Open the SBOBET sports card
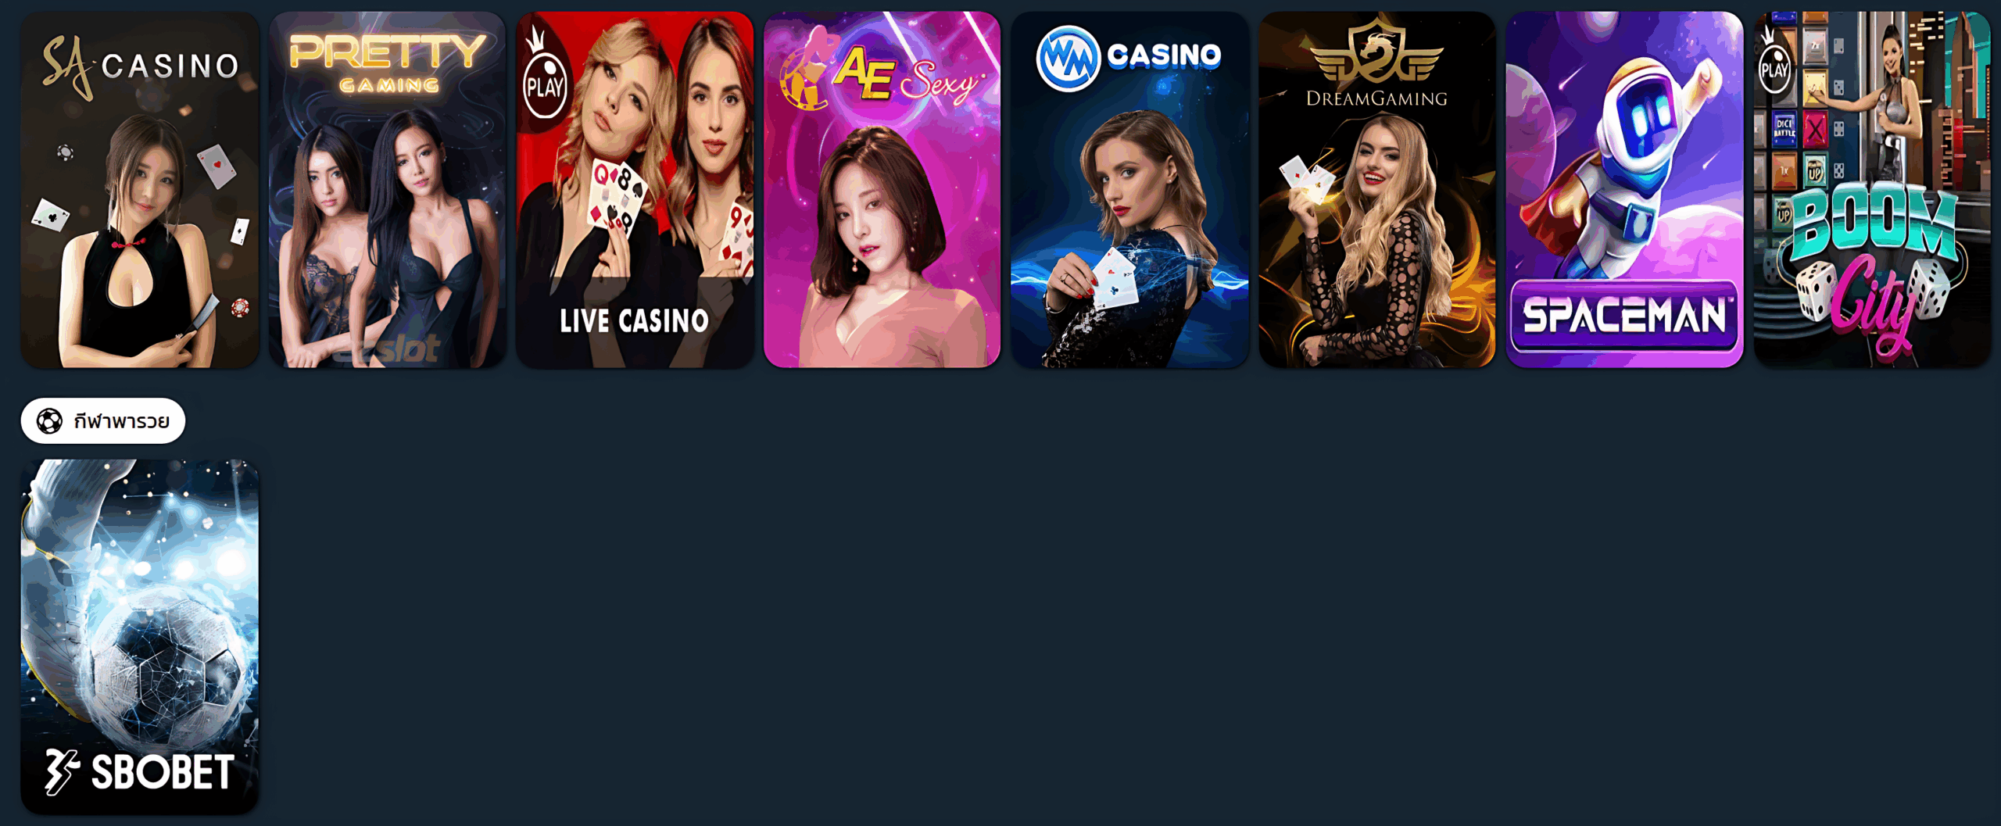Viewport: 2001px width, 826px height. 140,637
